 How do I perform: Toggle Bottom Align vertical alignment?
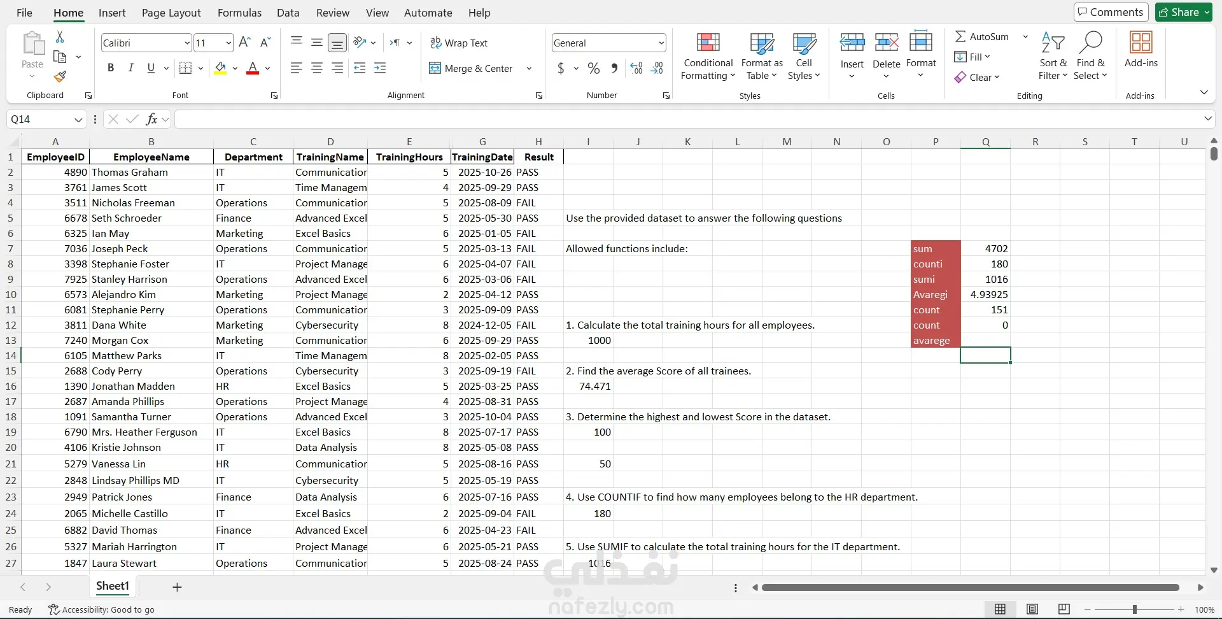(337, 43)
